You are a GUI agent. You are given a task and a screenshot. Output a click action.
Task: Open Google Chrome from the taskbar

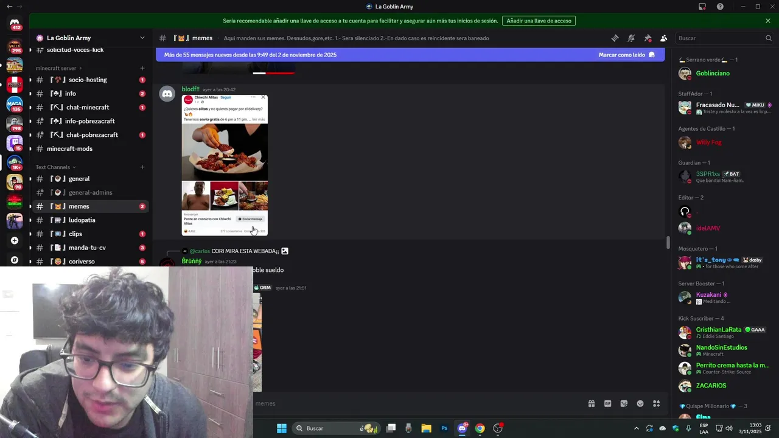pos(480,428)
